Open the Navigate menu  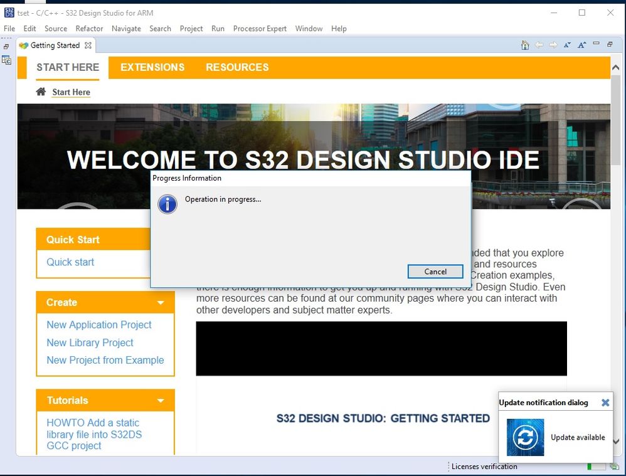(x=126, y=29)
